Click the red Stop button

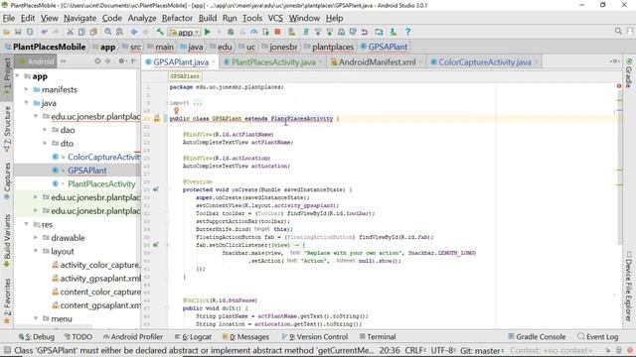(277, 32)
